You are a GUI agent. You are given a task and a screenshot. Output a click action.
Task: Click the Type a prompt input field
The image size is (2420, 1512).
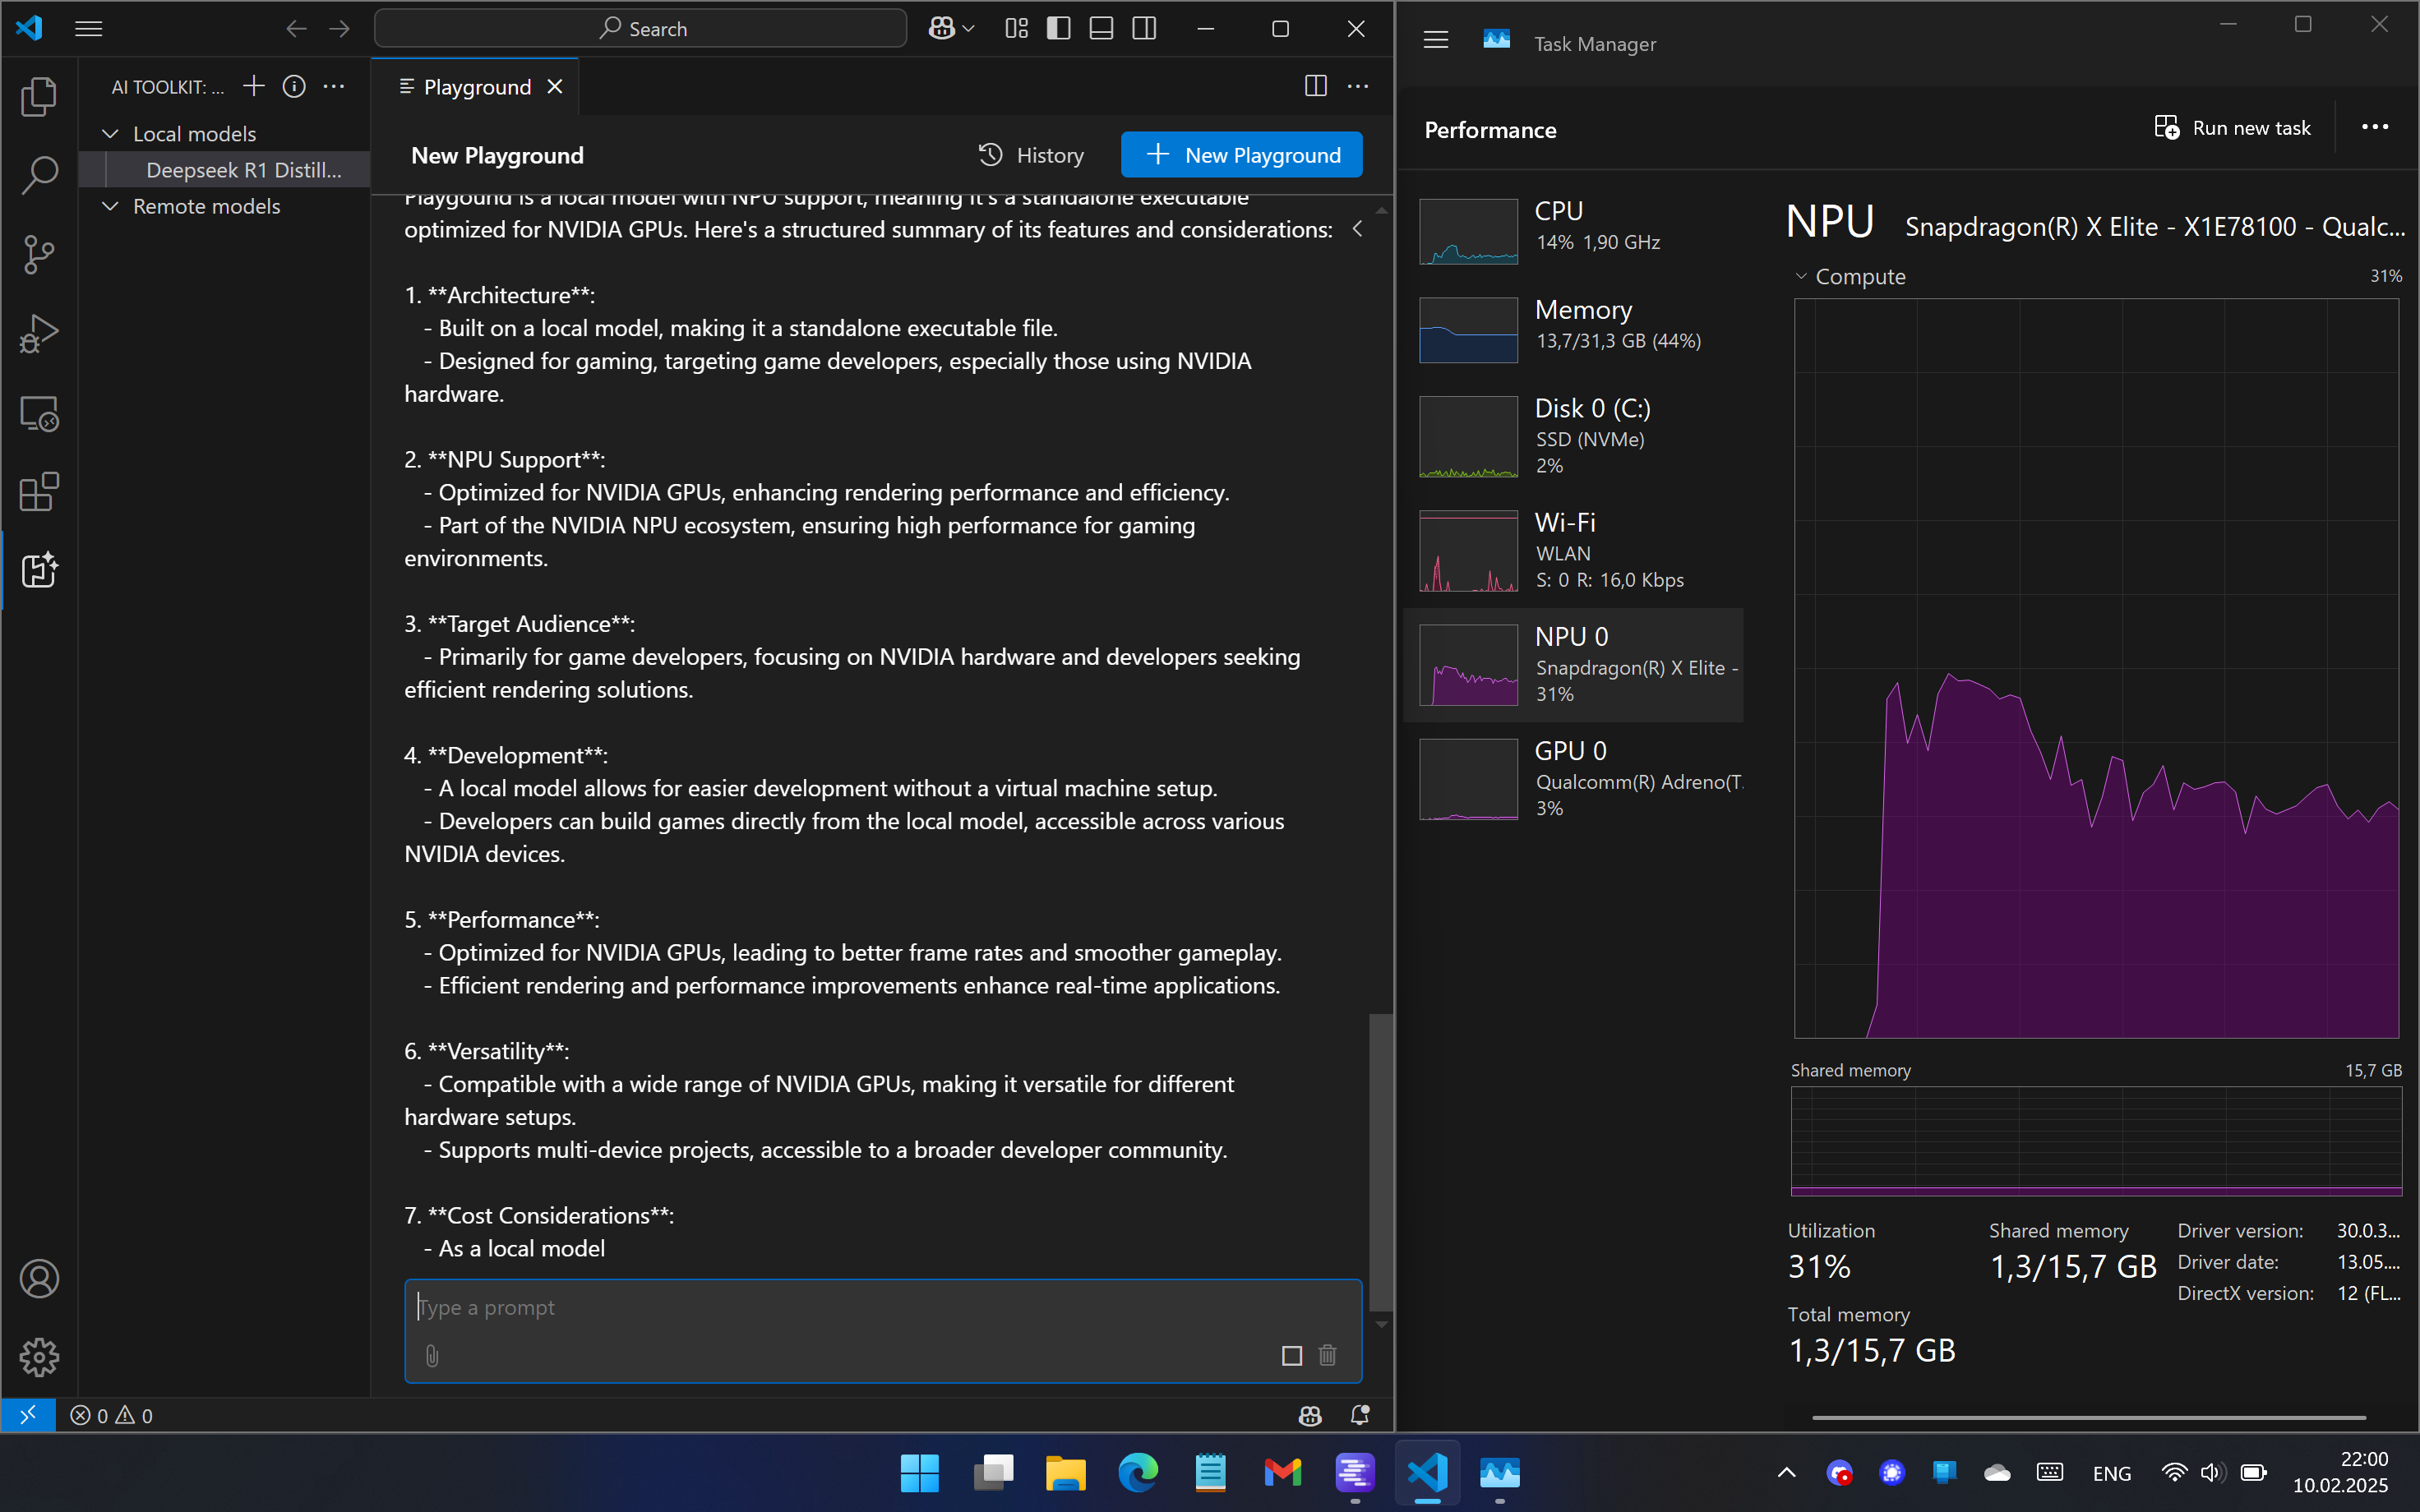880,1308
